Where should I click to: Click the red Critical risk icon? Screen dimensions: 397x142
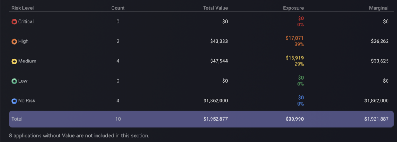click(14, 22)
